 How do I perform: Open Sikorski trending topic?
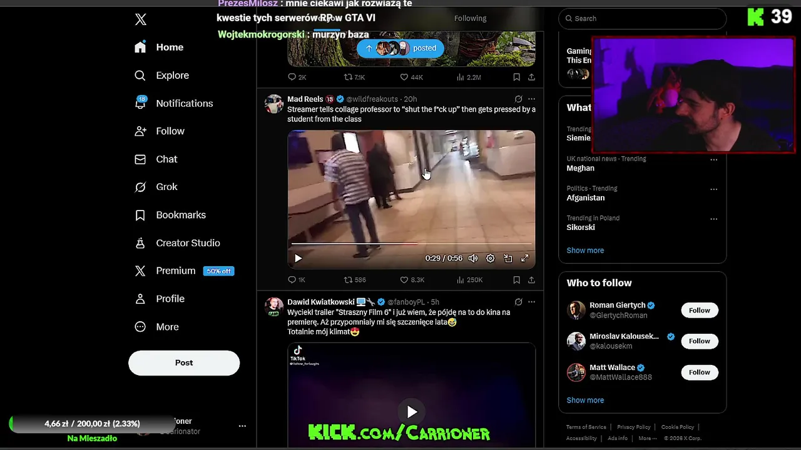click(x=581, y=227)
